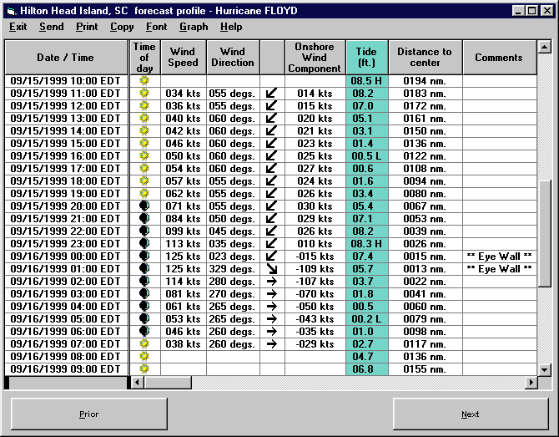
Task: Open the Help menu
Action: pyautogui.click(x=231, y=27)
